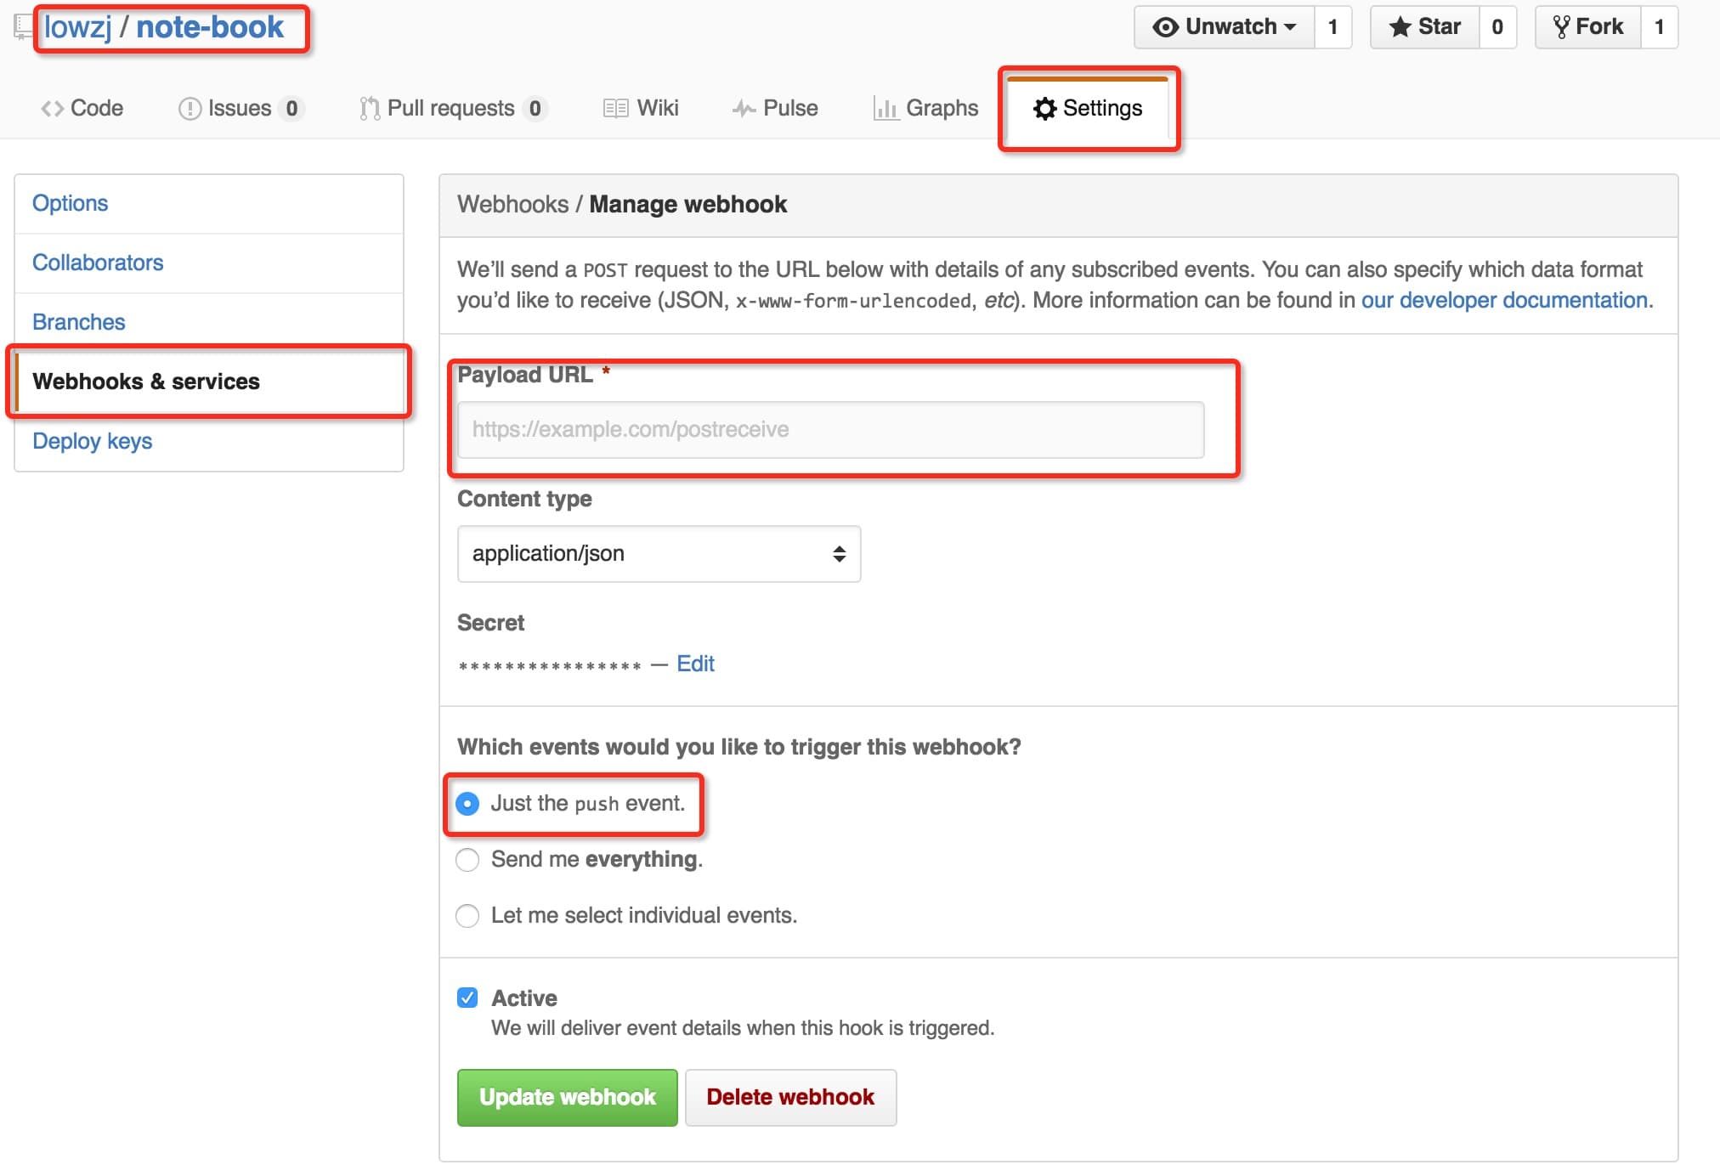Click Edit next to Secret
This screenshot has height=1176, width=1720.
[695, 664]
